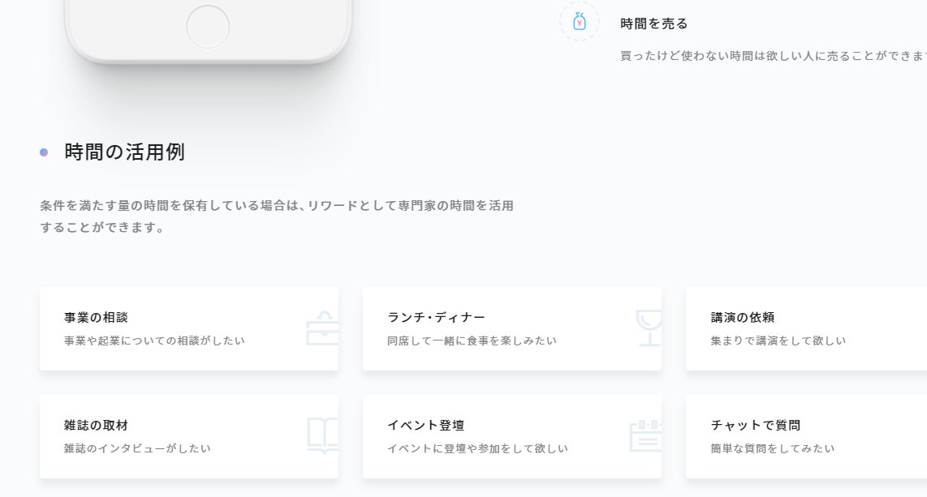Click description 事業や起業についての相談がしたい
927x497 pixels.
tap(154, 341)
